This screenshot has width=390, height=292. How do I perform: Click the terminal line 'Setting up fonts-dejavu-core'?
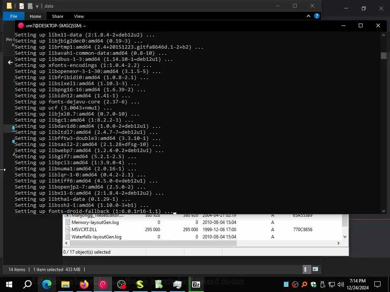coord(77,102)
